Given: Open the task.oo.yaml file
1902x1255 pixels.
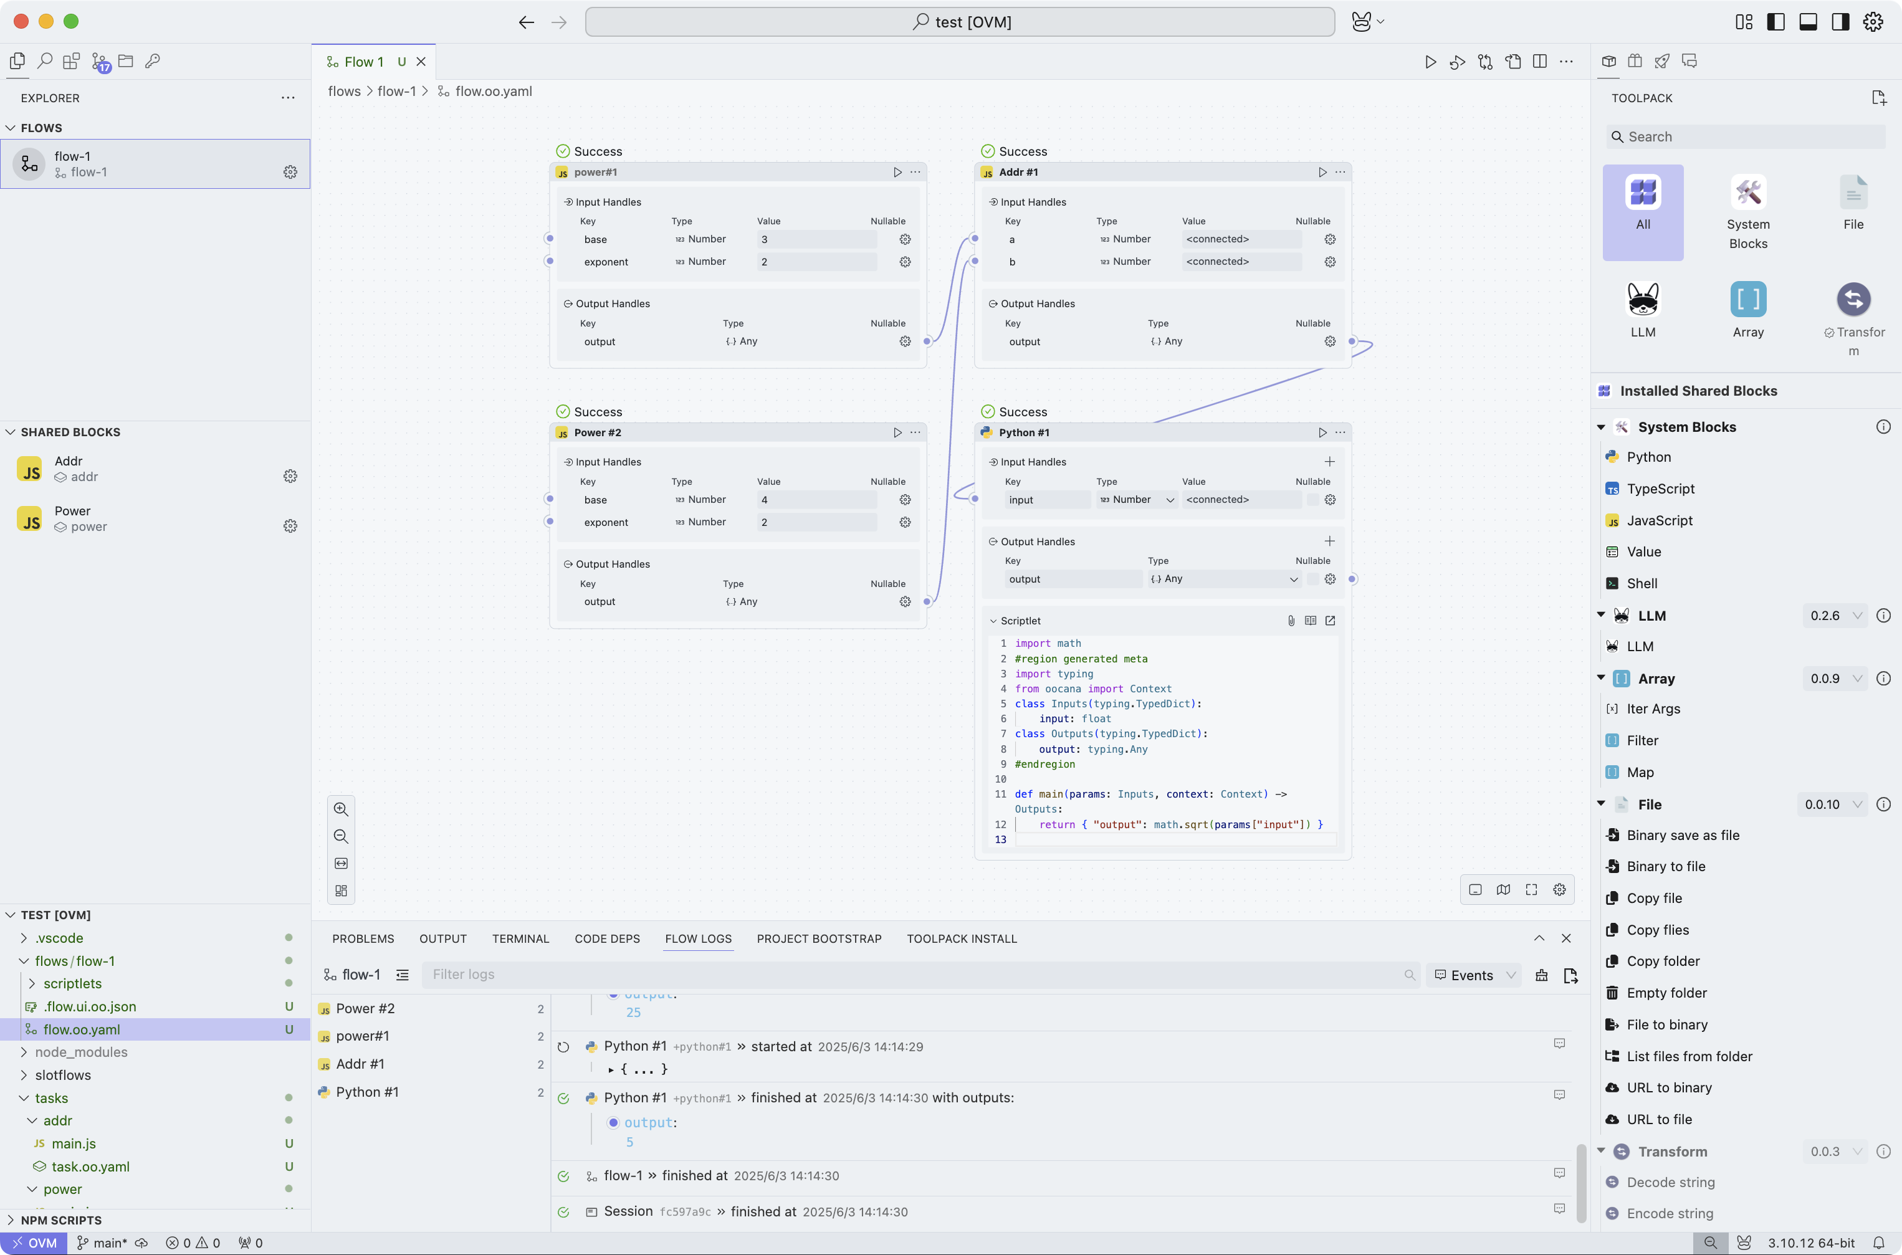Looking at the screenshot, I should (x=90, y=1166).
